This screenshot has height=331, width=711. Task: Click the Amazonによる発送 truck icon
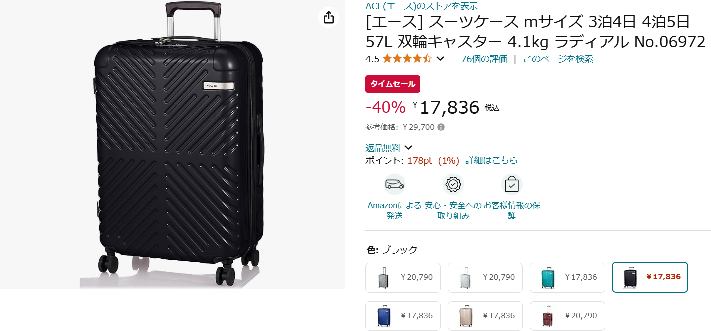pos(394,184)
